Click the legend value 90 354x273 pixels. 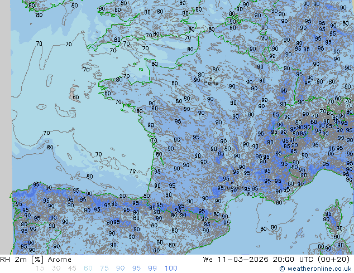[x=120, y=269]
